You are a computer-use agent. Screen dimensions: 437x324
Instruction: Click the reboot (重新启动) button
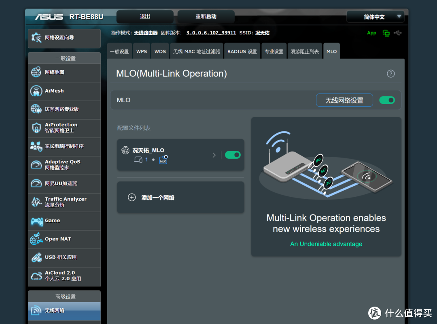point(206,17)
